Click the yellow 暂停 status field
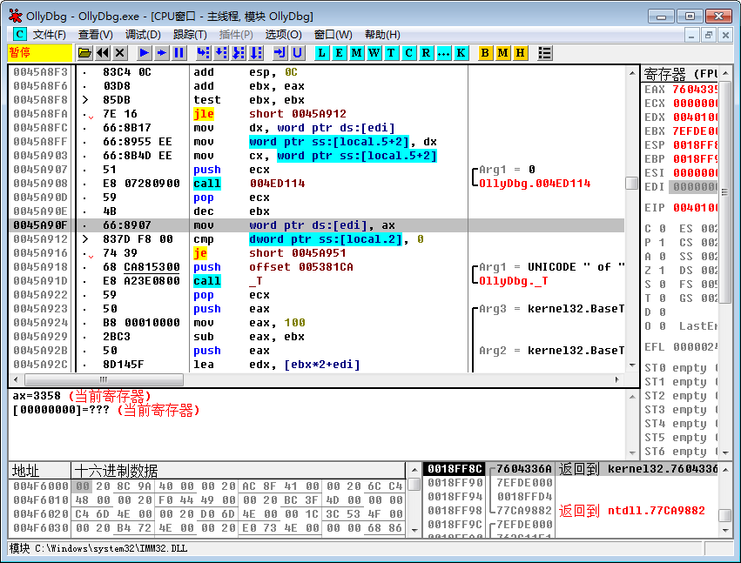 click(39, 53)
